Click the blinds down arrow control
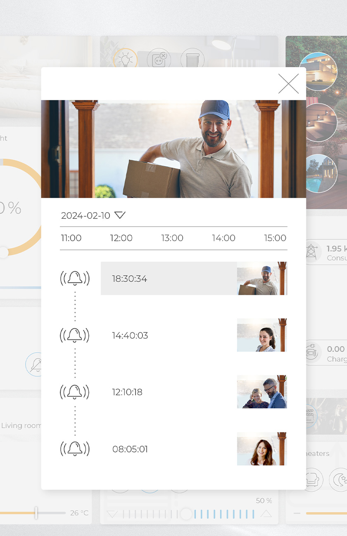This screenshot has width=347, height=536. point(112,514)
